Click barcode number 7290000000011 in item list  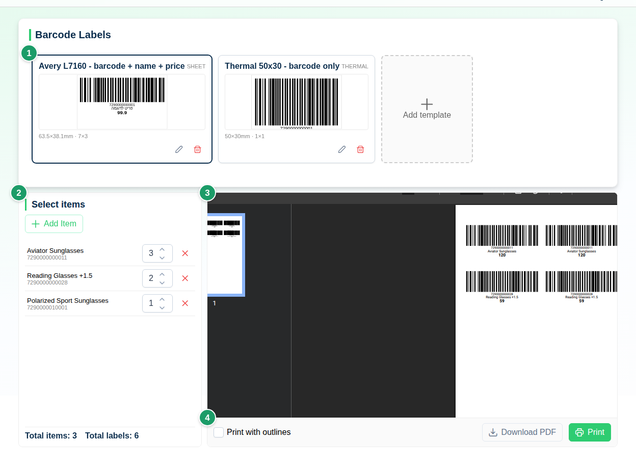pyautogui.click(x=47, y=257)
